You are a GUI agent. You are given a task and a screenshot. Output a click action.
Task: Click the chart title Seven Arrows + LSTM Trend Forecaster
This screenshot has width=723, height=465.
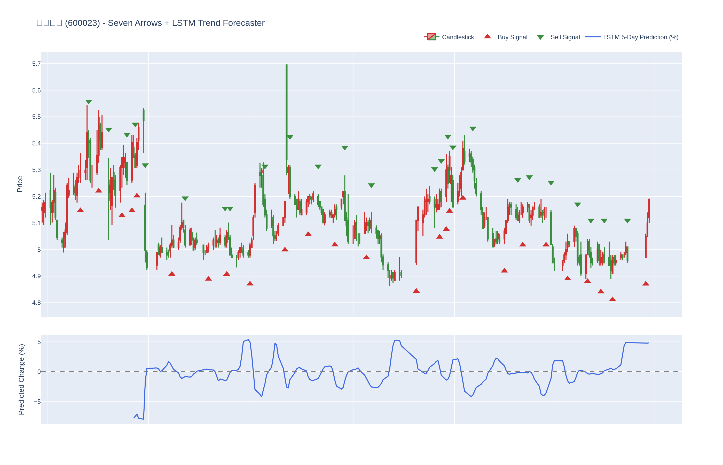(186, 23)
